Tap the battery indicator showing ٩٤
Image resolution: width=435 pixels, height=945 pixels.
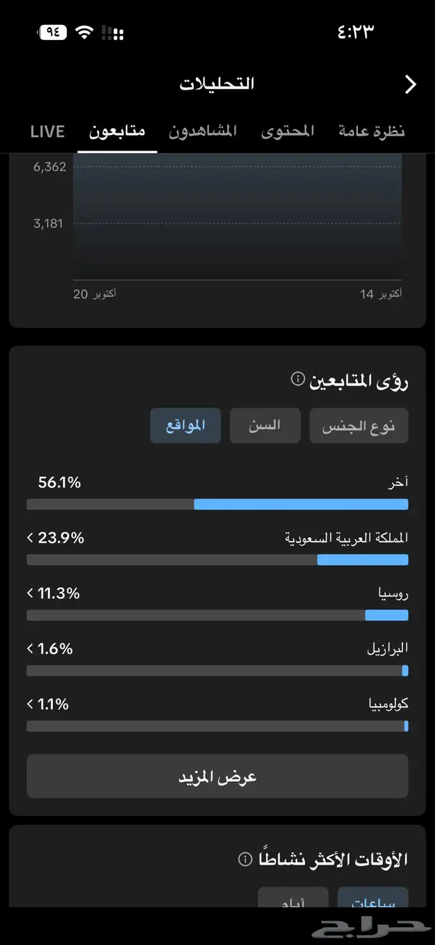pyautogui.click(x=53, y=32)
